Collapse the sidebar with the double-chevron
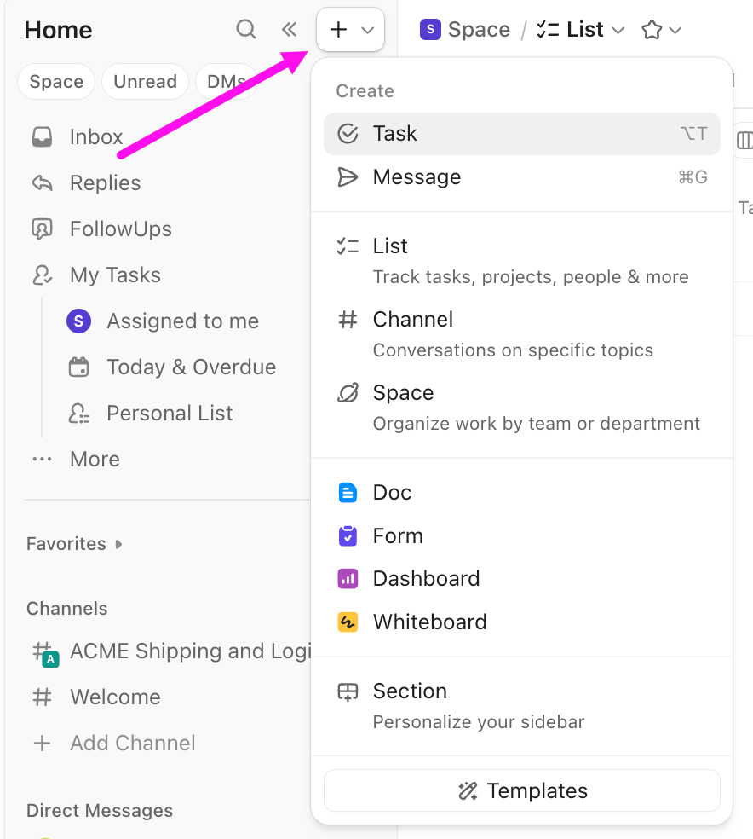The width and height of the screenshot is (753, 839). [289, 29]
